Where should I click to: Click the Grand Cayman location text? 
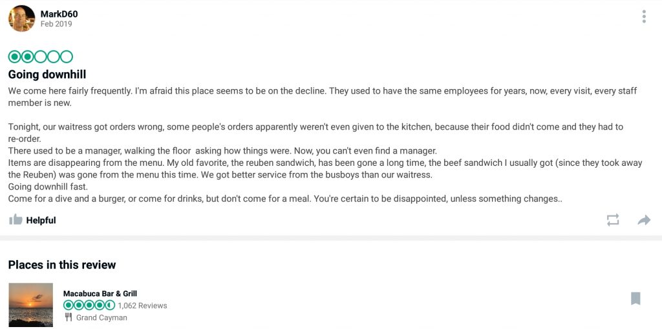pos(101,317)
